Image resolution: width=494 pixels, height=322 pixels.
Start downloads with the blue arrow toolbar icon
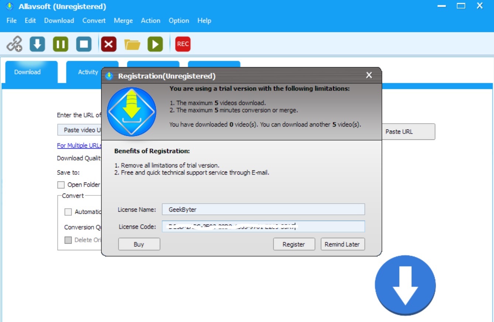(37, 44)
